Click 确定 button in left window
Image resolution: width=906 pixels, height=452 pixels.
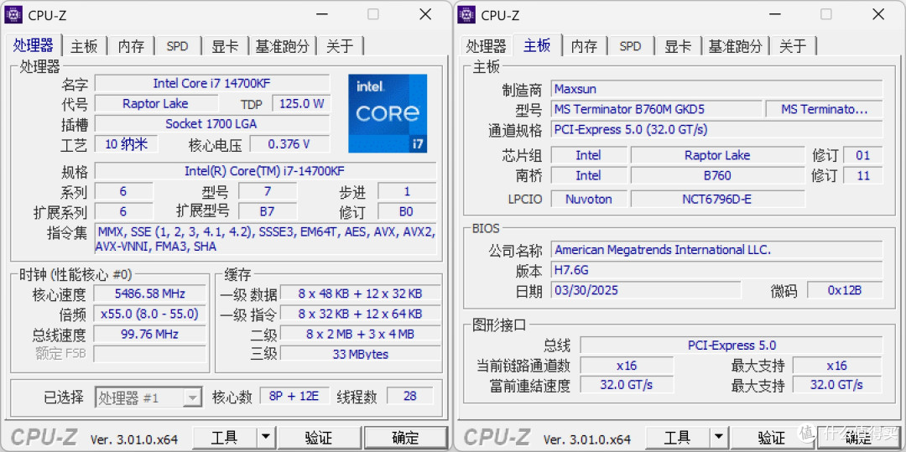[x=406, y=438]
